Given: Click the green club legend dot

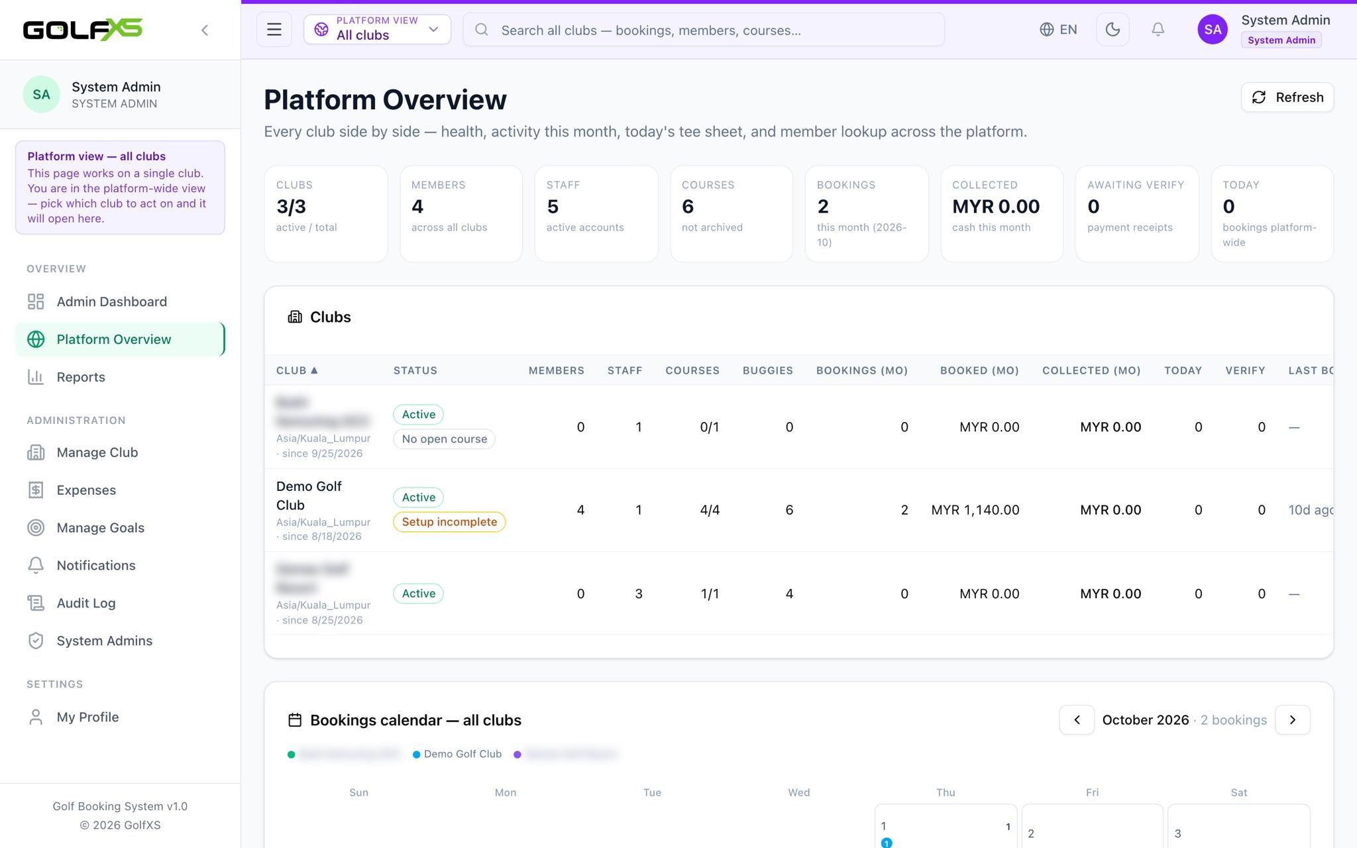Looking at the screenshot, I should 291,755.
